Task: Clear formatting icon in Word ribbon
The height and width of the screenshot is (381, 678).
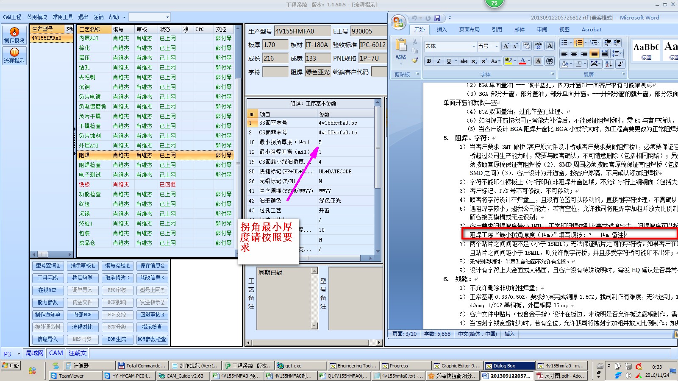Action: coord(527,46)
